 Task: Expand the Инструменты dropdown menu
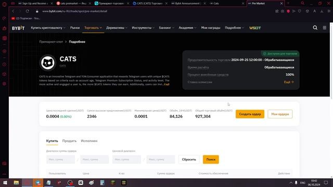pos(143,28)
